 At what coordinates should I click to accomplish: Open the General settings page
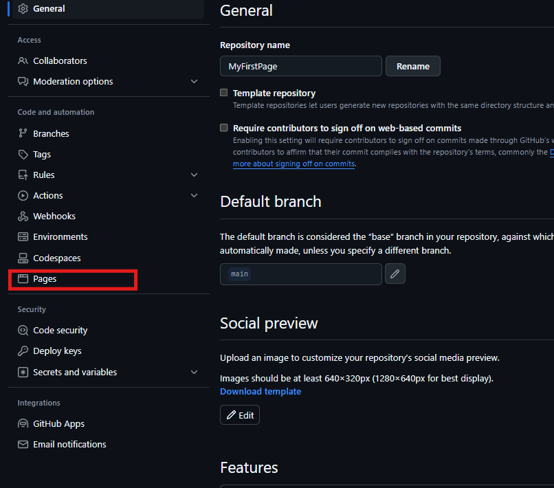pyautogui.click(x=108, y=9)
